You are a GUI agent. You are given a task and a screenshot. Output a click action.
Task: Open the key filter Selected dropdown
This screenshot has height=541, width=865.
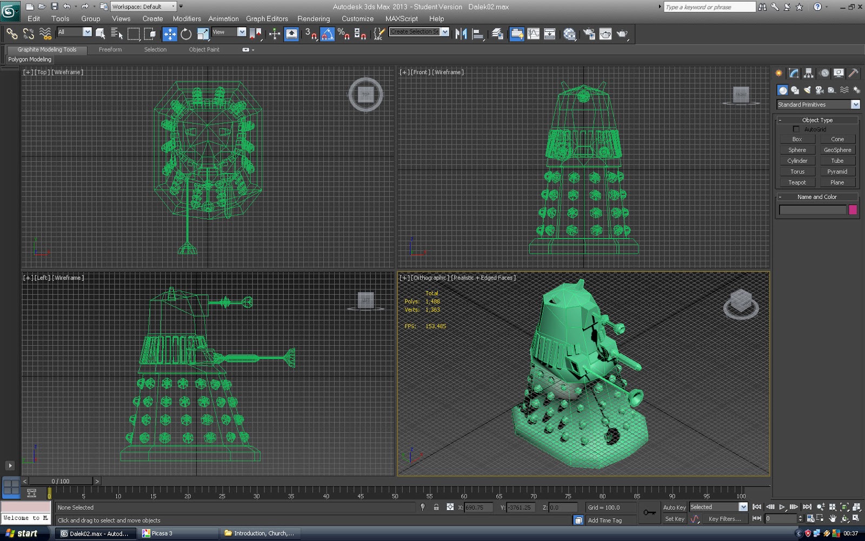[718, 507]
